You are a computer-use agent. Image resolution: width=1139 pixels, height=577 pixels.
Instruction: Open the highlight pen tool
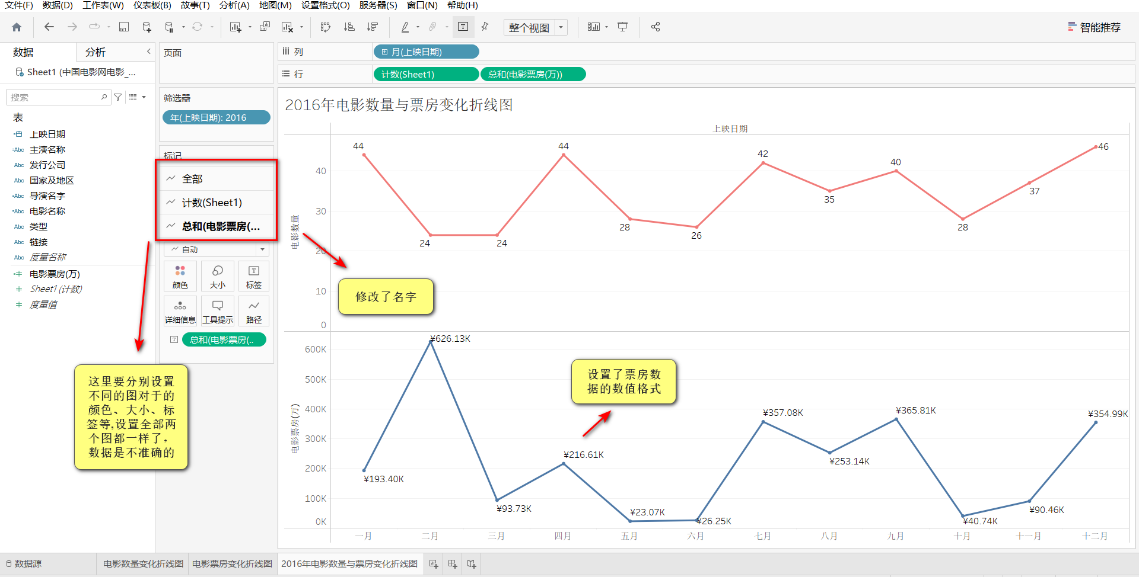[405, 27]
